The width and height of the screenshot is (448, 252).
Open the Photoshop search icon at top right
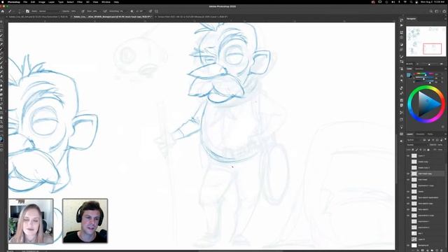[x=430, y=11]
